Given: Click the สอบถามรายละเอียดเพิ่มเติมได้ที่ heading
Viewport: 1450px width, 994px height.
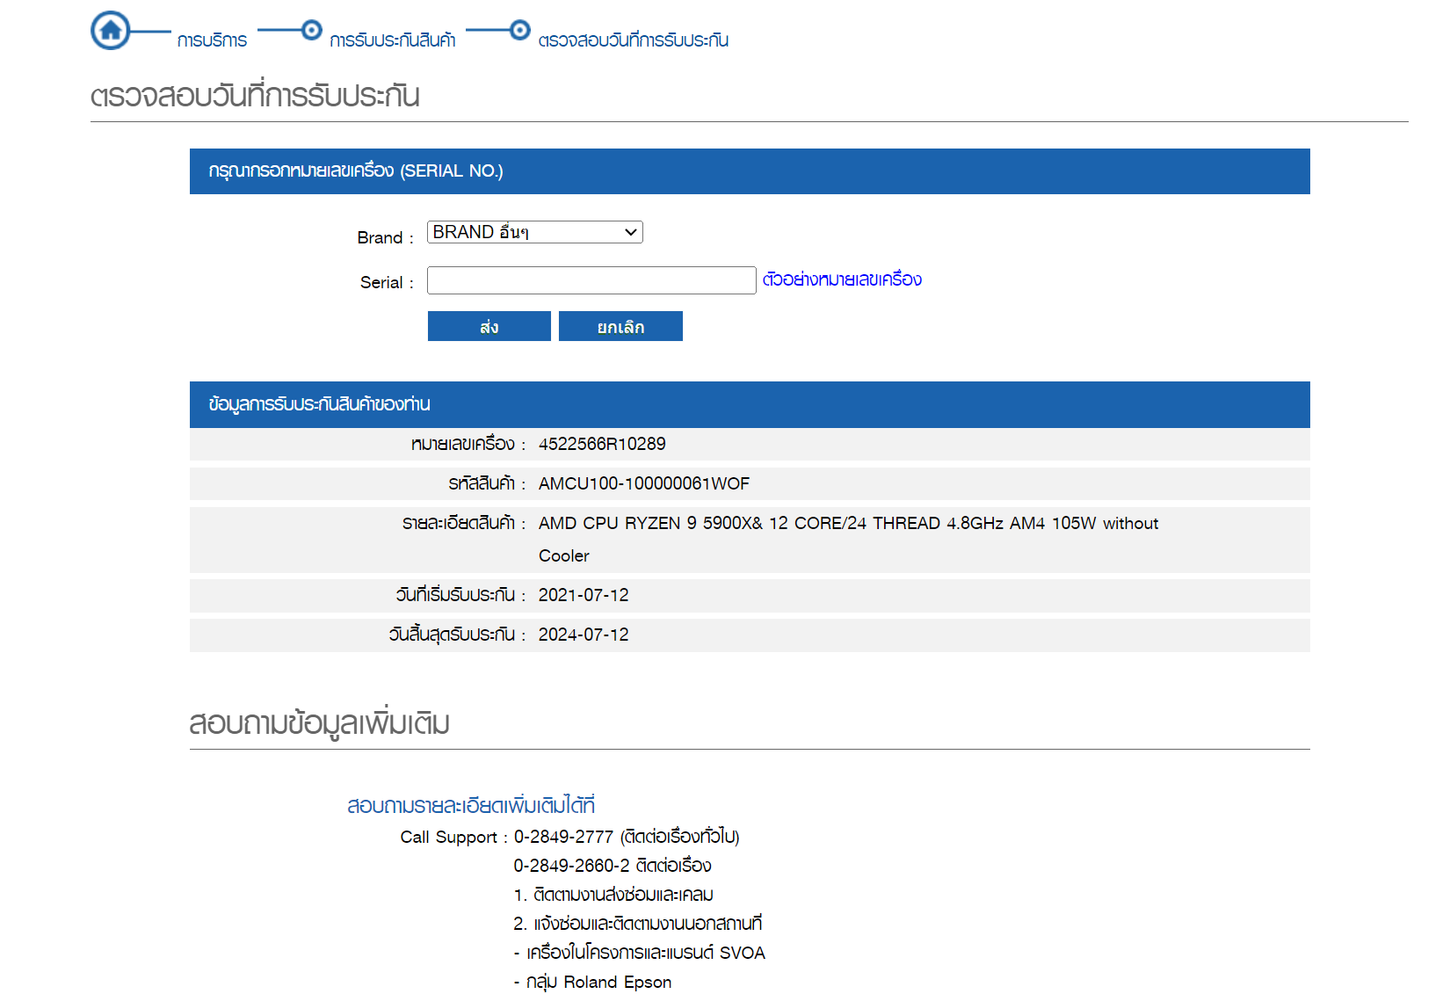Looking at the screenshot, I should (x=471, y=805).
